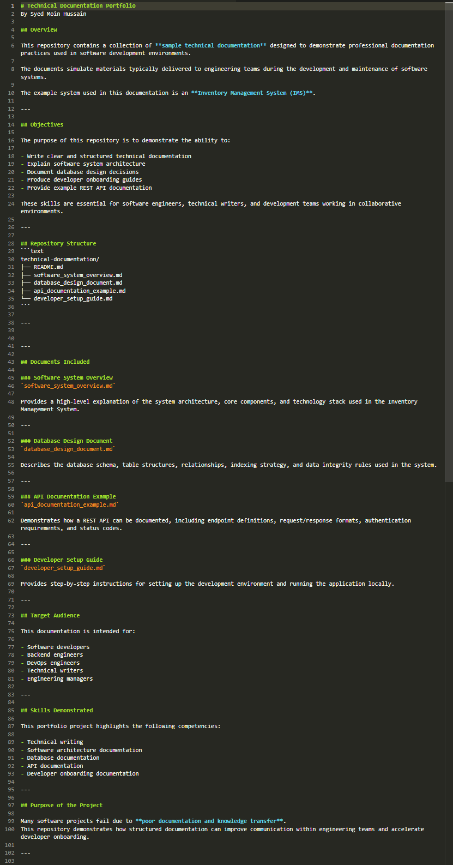This screenshot has height=865, width=453.
Task: Click 'developer_setup_guide.md' in the tree listing
Action: click(73, 299)
